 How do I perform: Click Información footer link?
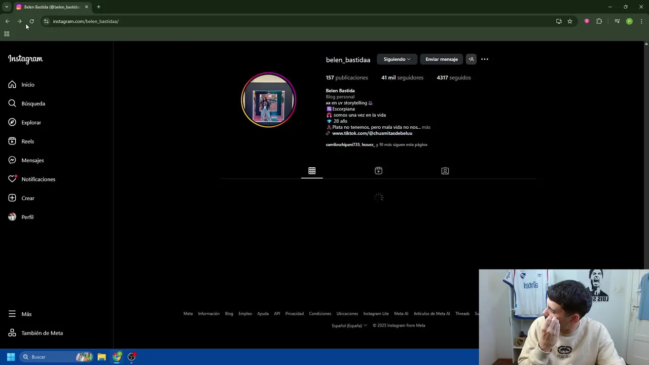pyautogui.click(x=209, y=314)
